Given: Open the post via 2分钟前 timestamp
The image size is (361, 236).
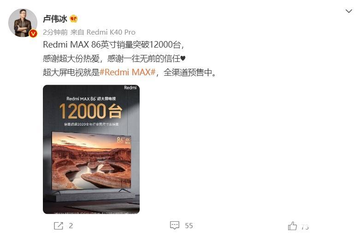Looking at the screenshot, I should tap(55, 32).
